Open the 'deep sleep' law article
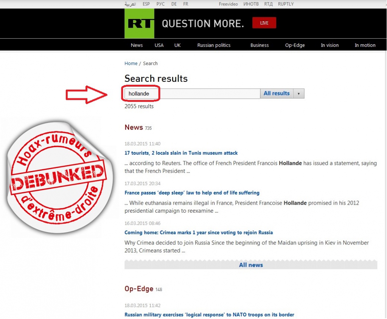The height and width of the screenshot is (319, 387). click(x=192, y=193)
